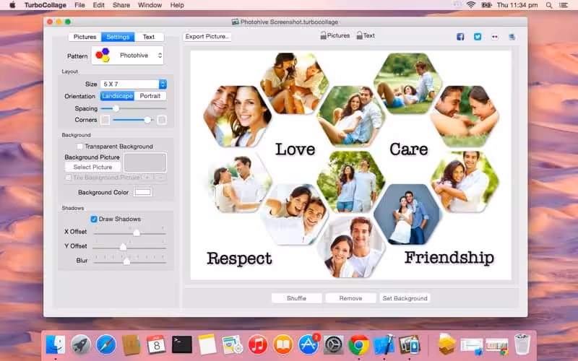578x361 pixels.
Task: Click Select Picture button
Action: click(92, 168)
